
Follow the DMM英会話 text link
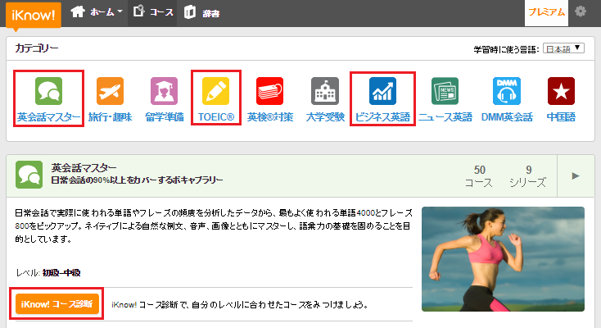point(507,116)
